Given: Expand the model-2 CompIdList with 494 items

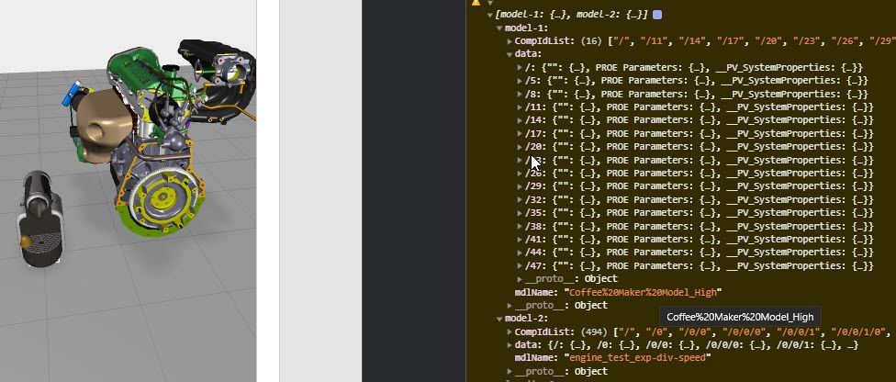Looking at the screenshot, I should point(510,331).
